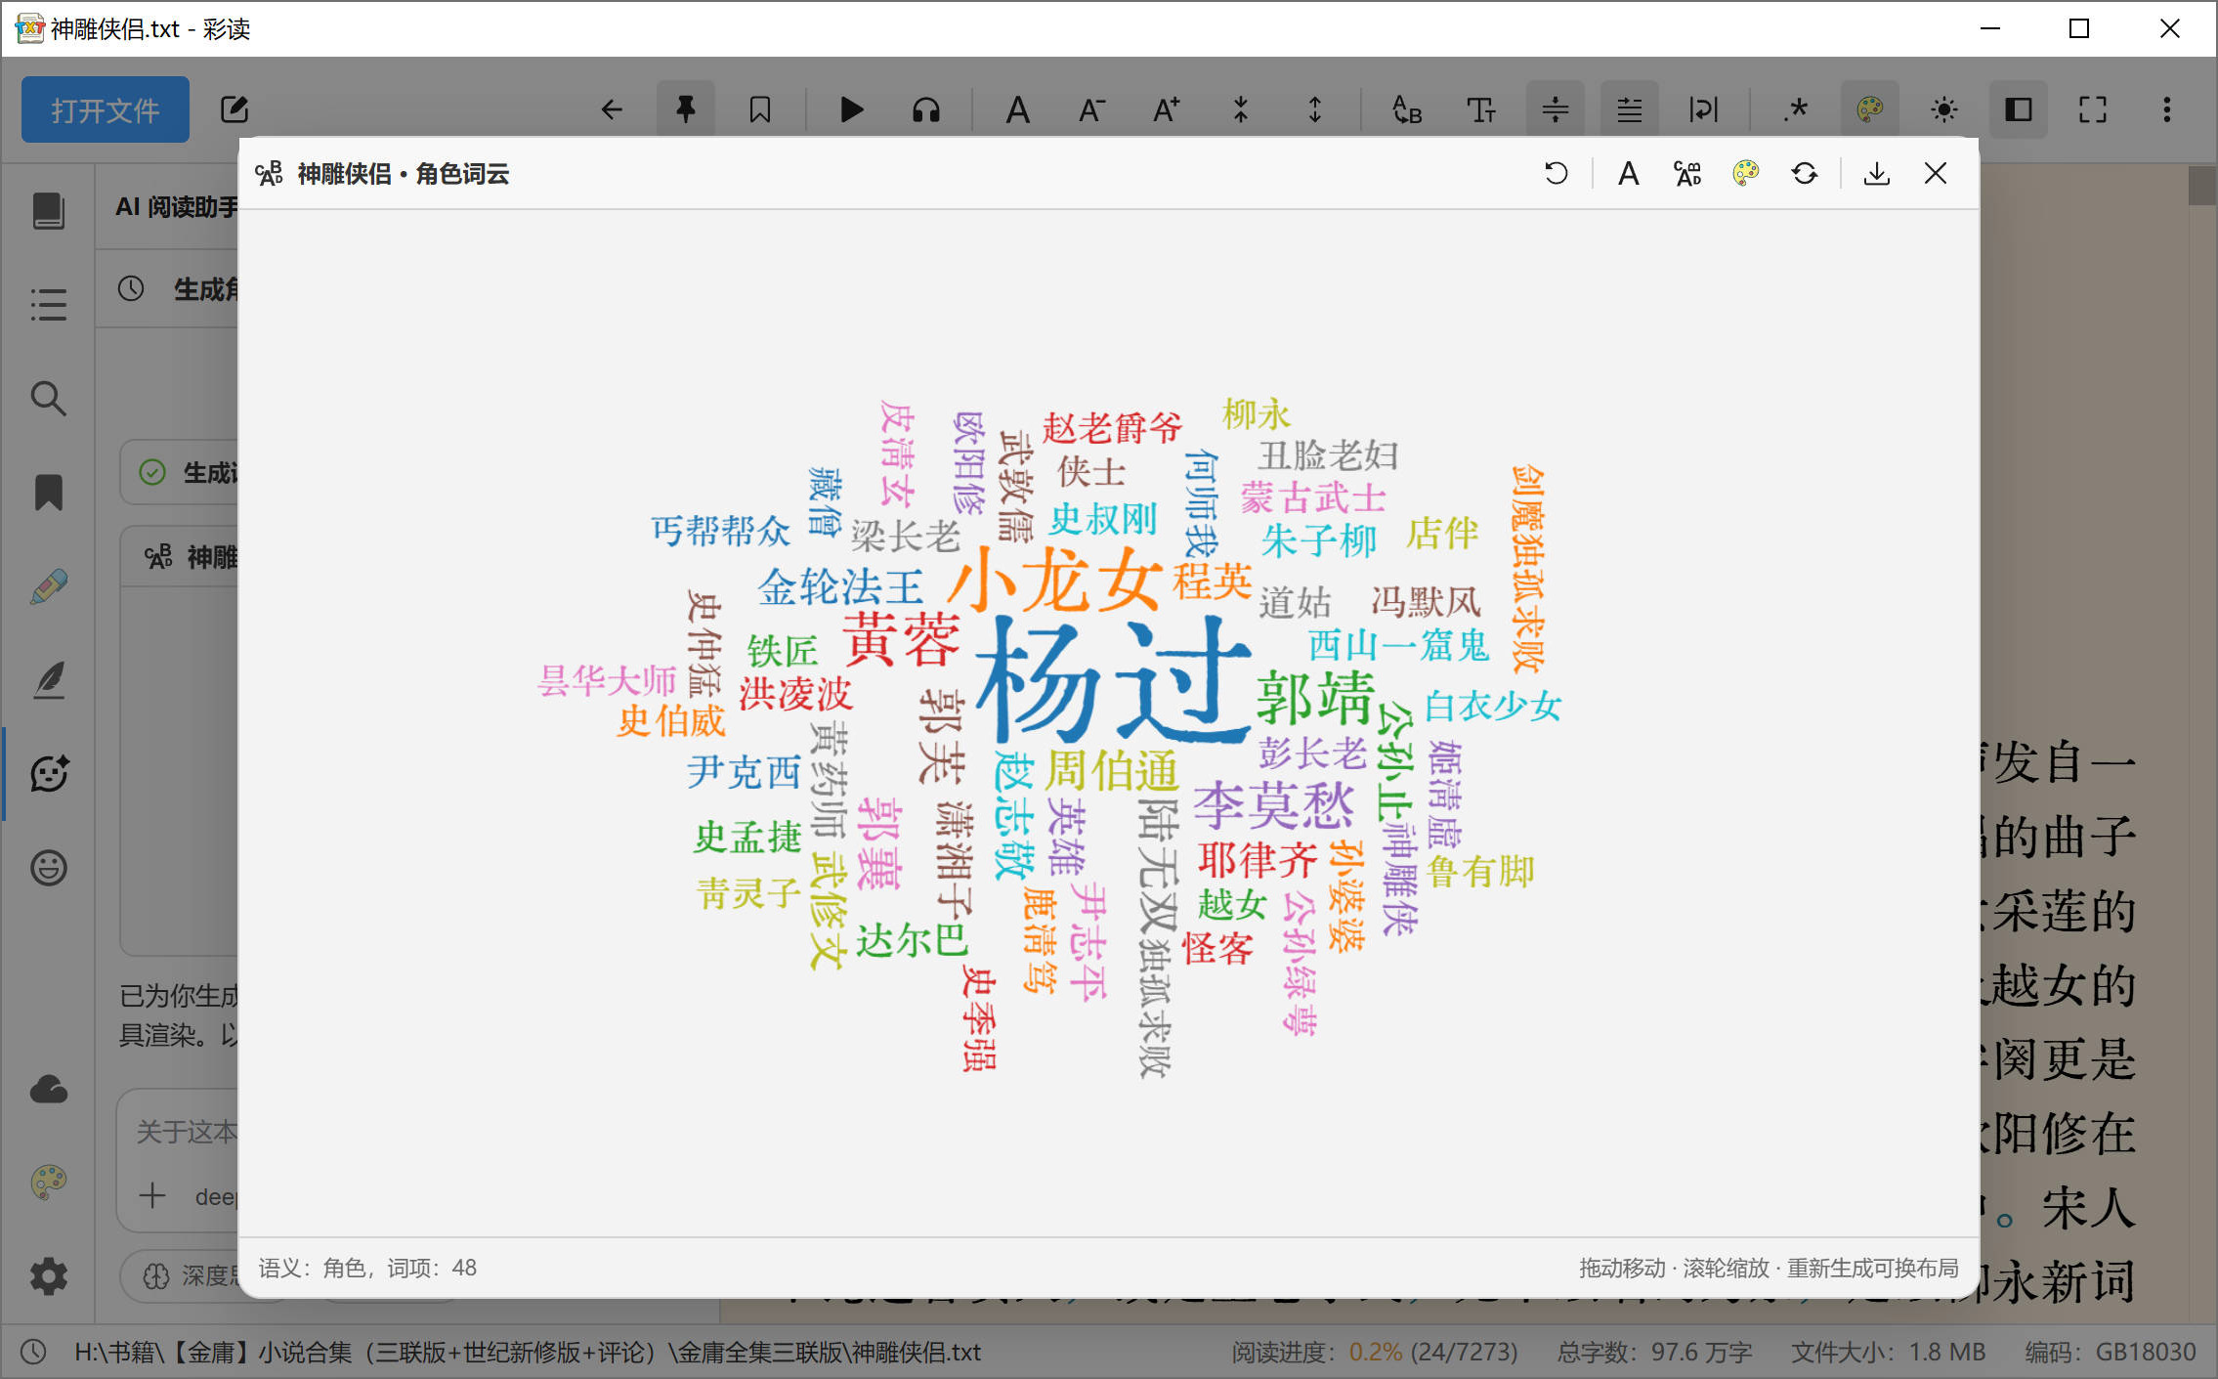Click the word 杨过 in the cloud
The height and width of the screenshot is (1379, 2218).
tap(1113, 681)
